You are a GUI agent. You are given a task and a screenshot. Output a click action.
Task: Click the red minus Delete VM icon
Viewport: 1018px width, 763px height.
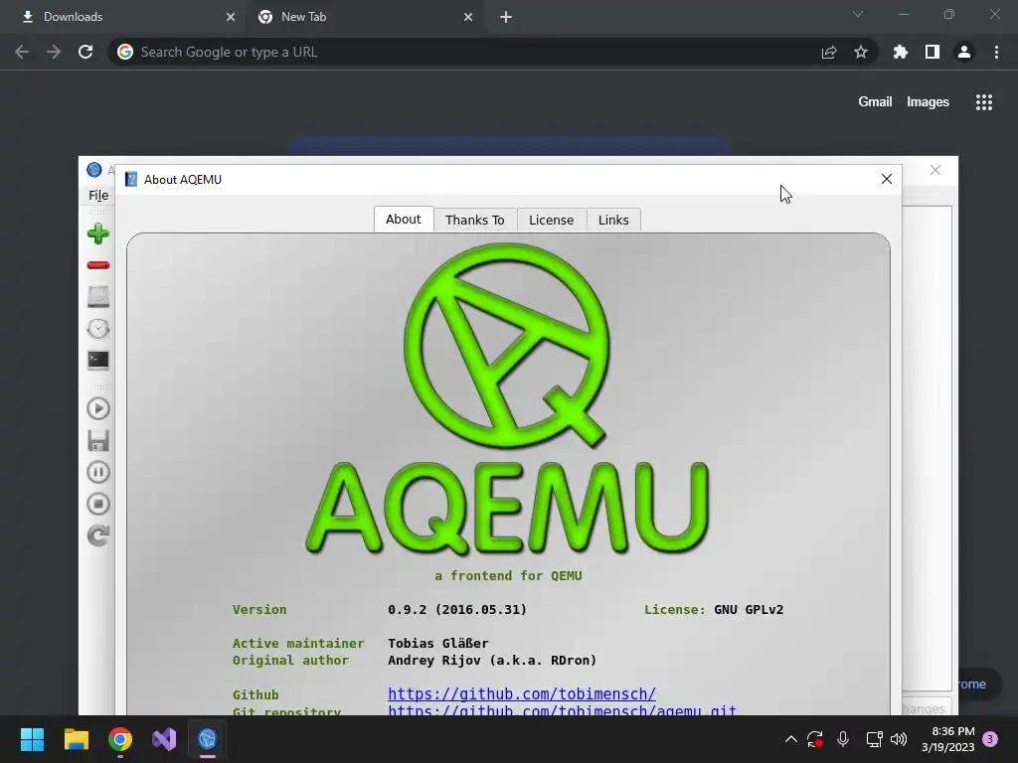point(98,264)
